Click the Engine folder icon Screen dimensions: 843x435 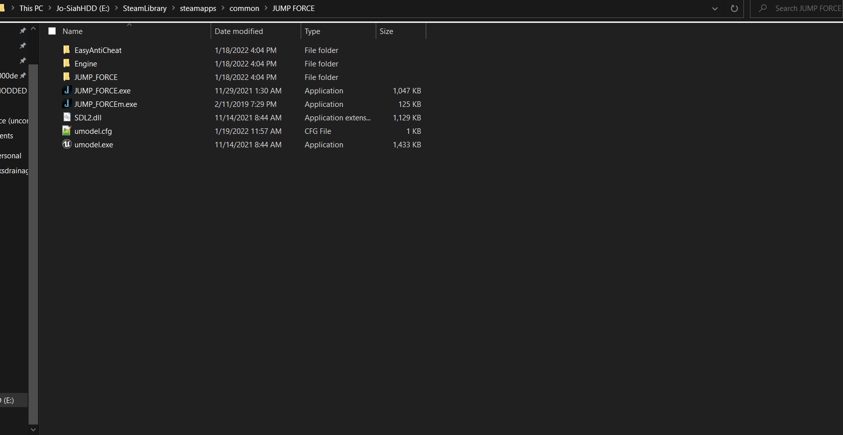pos(67,63)
